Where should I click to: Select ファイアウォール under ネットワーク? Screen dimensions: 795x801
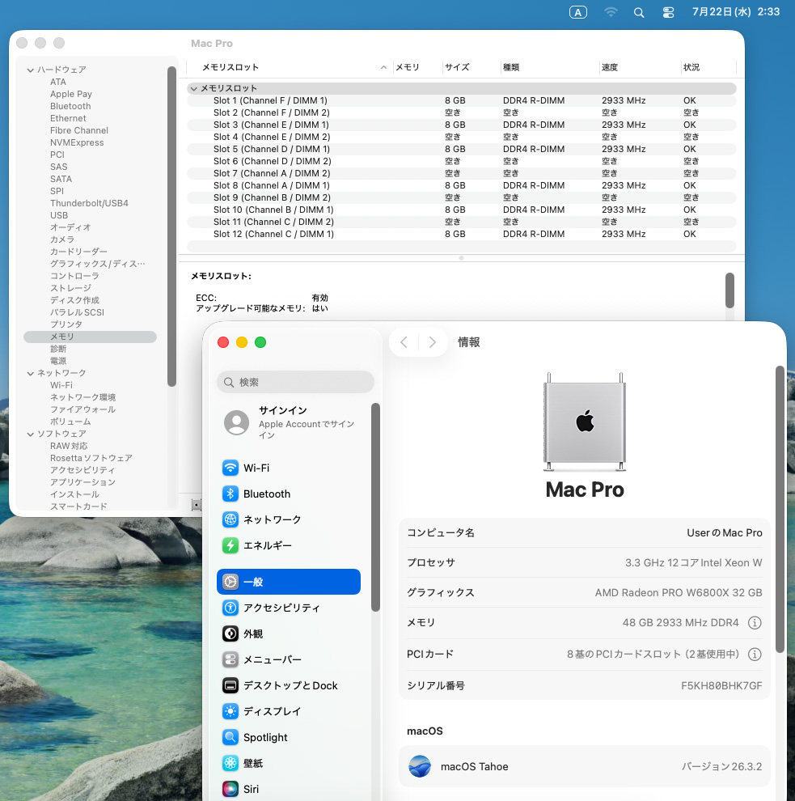[x=82, y=409]
